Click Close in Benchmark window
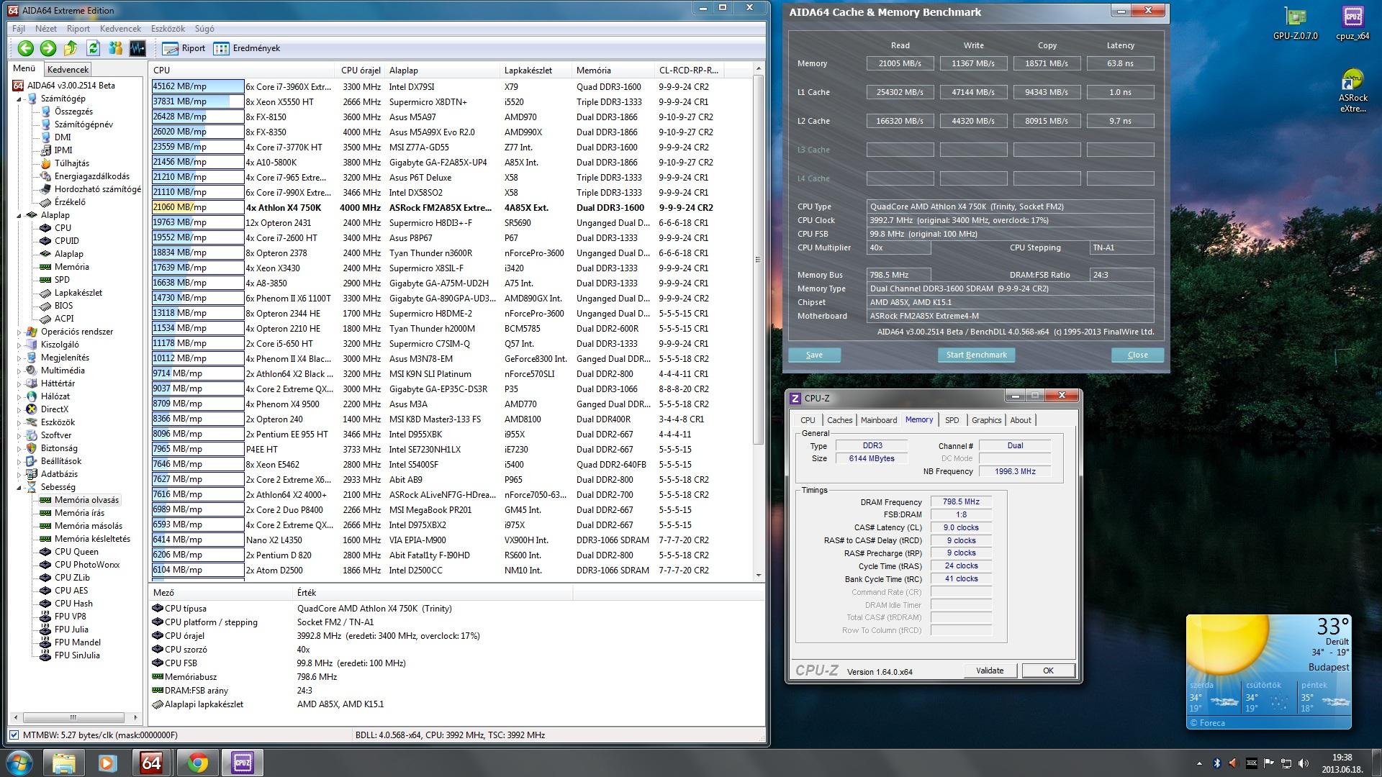This screenshot has width=1382, height=777. click(1137, 355)
